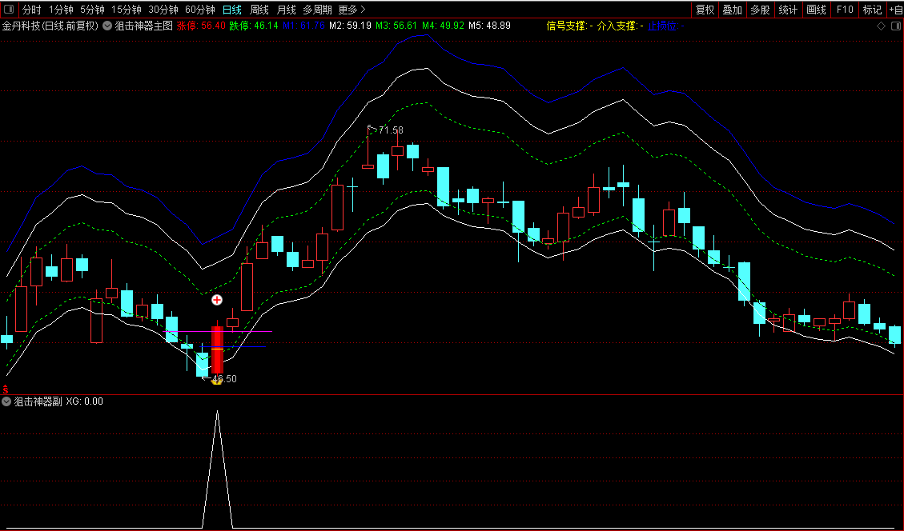Click the 涨停: 56.40 value
The width and height of the screenshot is (904, 531).
pos(201,26)
